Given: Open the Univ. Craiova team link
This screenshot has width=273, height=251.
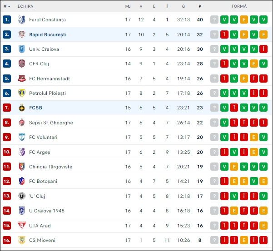Looking at the screenshot, I should 44,49.
